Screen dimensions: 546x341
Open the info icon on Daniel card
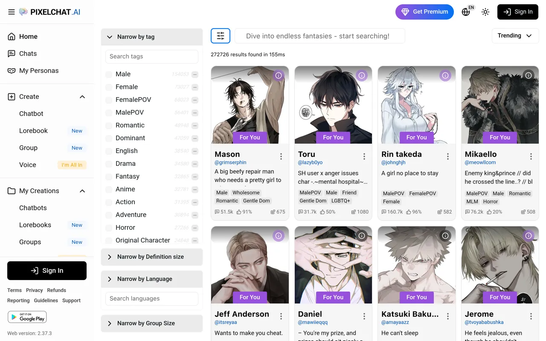coord(362,236)
